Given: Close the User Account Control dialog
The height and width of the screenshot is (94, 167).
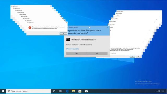Looking at the screenshot, I should pos(108,27).
